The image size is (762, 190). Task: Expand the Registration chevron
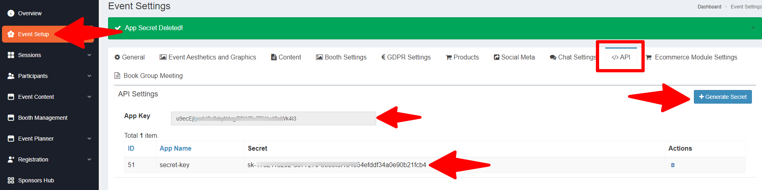(x=90, y=159)
